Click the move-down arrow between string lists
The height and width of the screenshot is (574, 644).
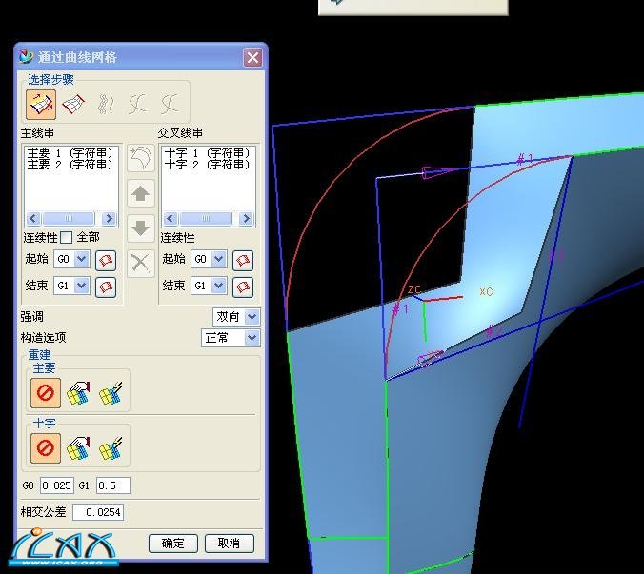click(x=140, y=228)
